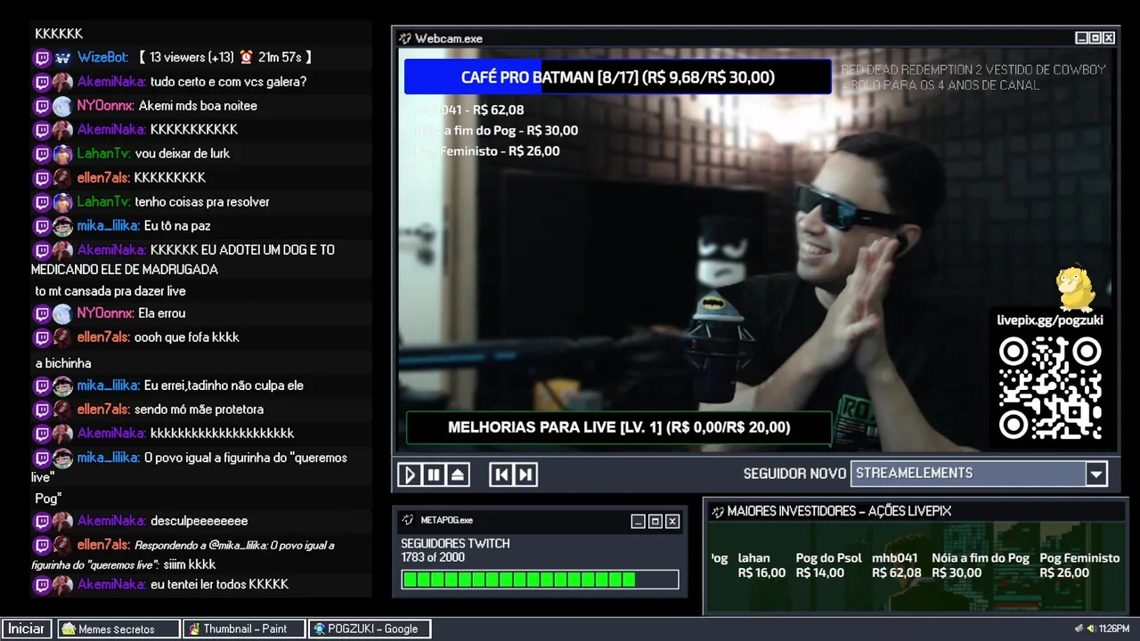Click avatar beside ellen7als 'KKKKKKKKK' message
The width and height of the screenshot is (1140, 641).
click(62, 178)
